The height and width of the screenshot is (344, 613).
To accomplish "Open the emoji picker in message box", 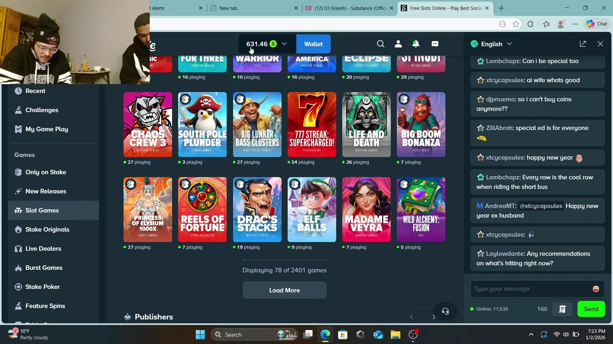I will 596,289.
